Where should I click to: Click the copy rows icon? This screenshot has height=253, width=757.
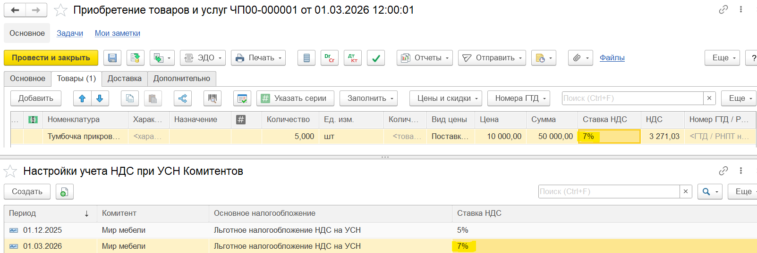(130, 98)
